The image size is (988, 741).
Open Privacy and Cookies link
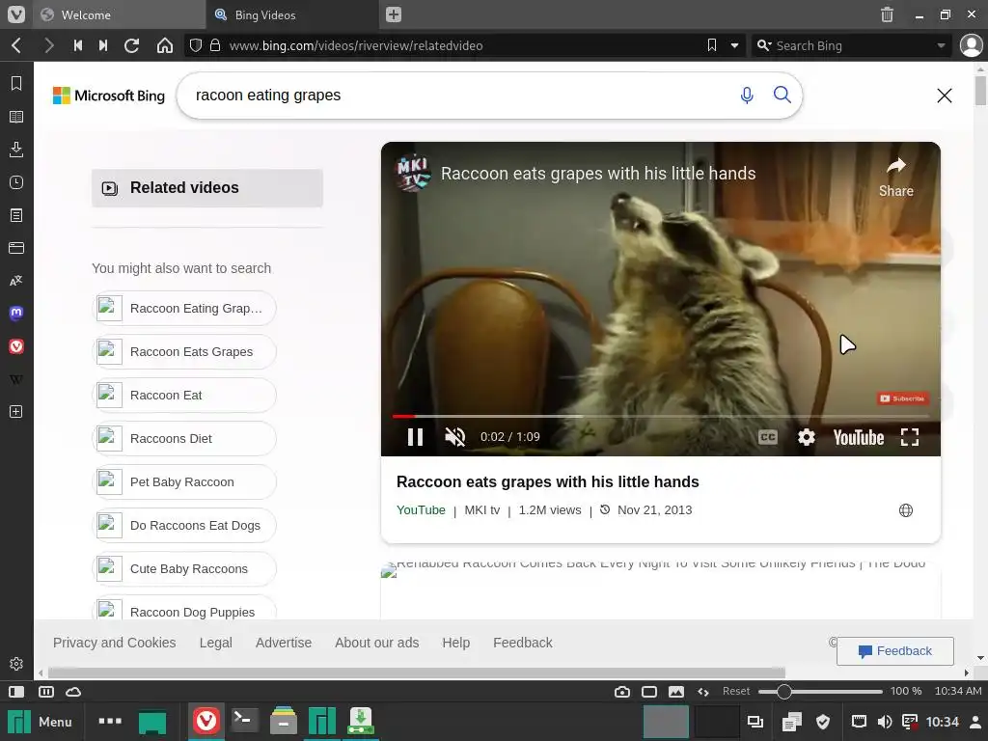(x=114, y=643)
